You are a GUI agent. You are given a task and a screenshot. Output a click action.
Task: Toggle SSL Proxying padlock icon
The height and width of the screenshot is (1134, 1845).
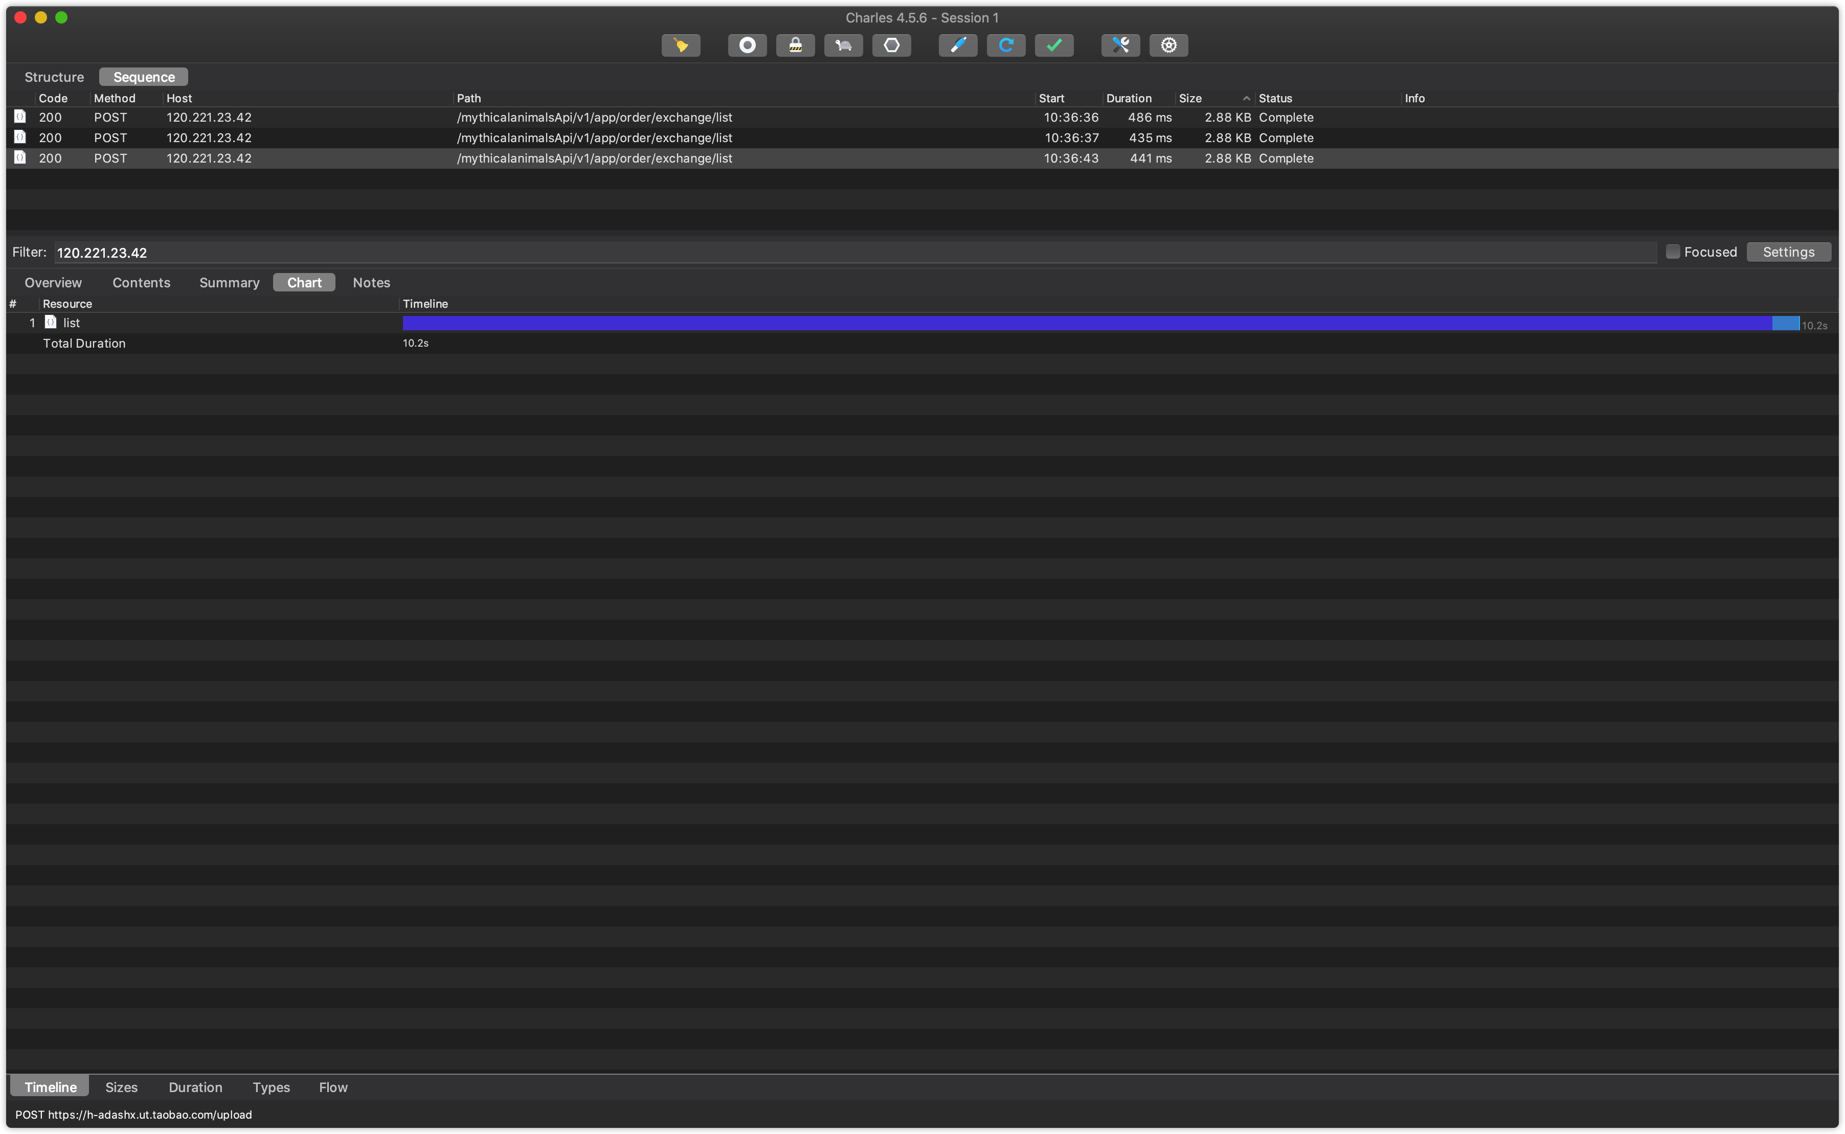click(x=795, y=45)
